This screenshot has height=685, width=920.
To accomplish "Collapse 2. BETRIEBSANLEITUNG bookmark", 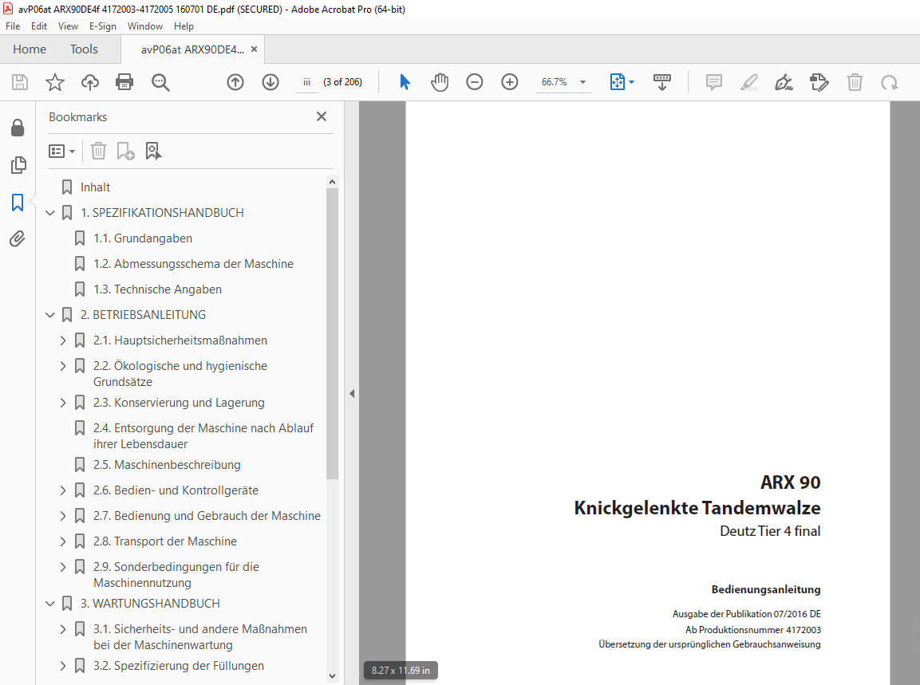I will click(50, 315).
